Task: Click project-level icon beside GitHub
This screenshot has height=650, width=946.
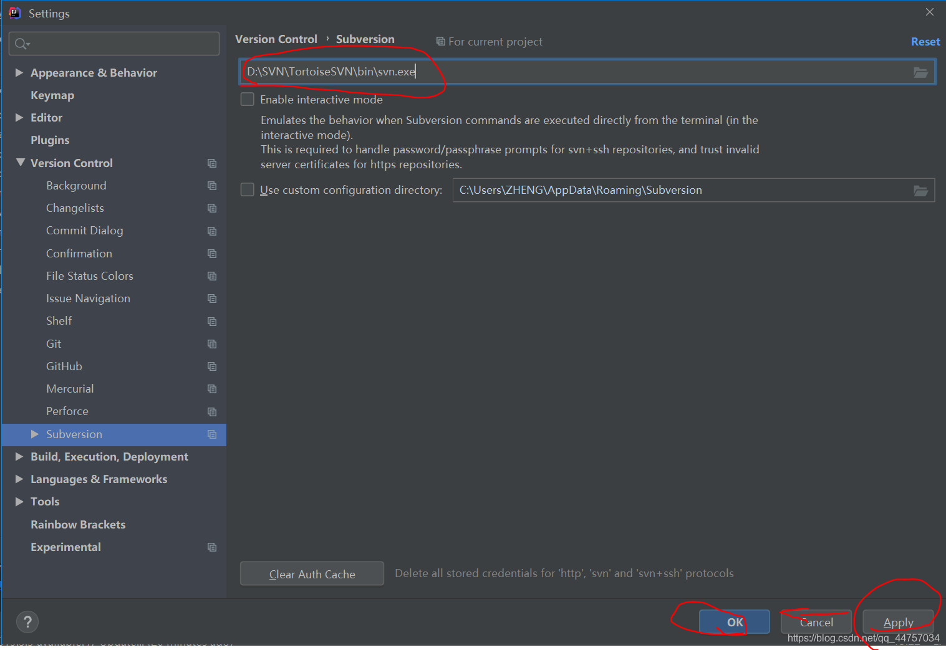Action: [212, 366]
